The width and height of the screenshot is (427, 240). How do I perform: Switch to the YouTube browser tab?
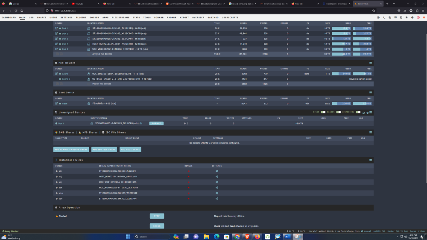(x=85, y=4)
